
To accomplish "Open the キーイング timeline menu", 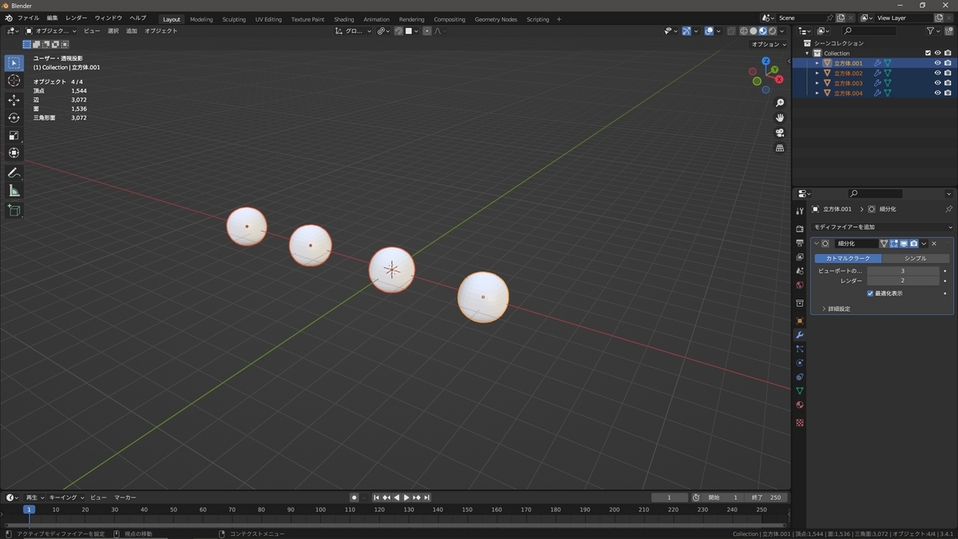I will point(66,497).
